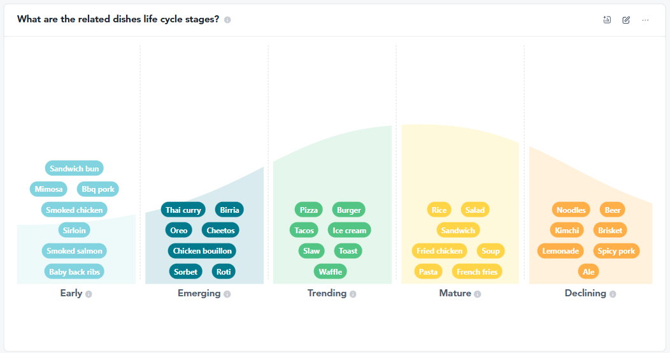Click the Smoked salmon tag
The image size is (670, 353).
[75, 251]
